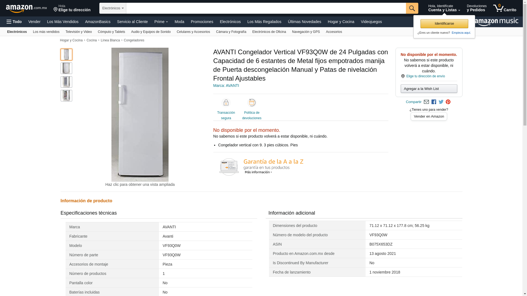
Task: Share product on Pinterest icon
Action: tap(448, 102)
